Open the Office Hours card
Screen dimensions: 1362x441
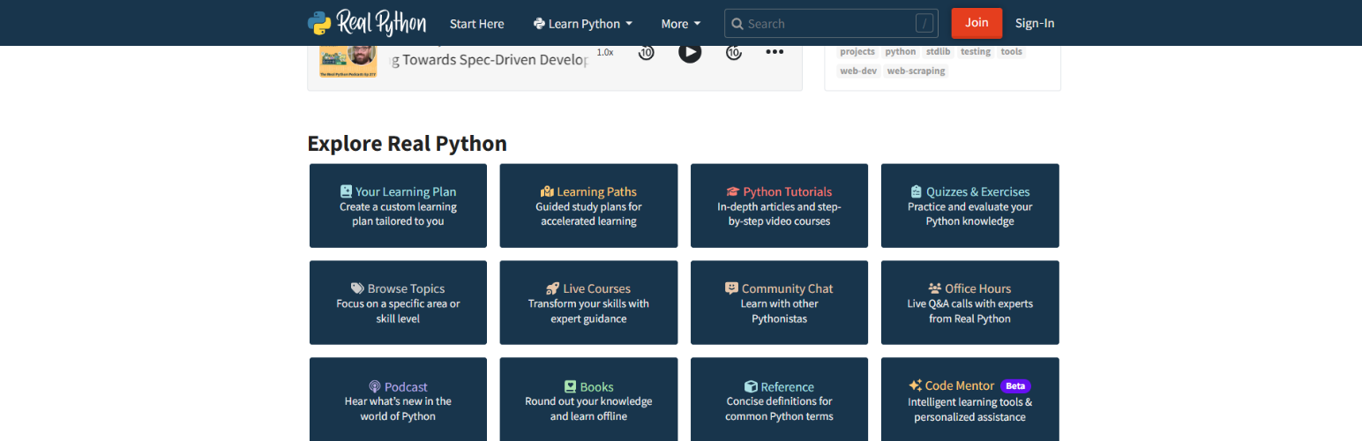click(x=969, y=303)
